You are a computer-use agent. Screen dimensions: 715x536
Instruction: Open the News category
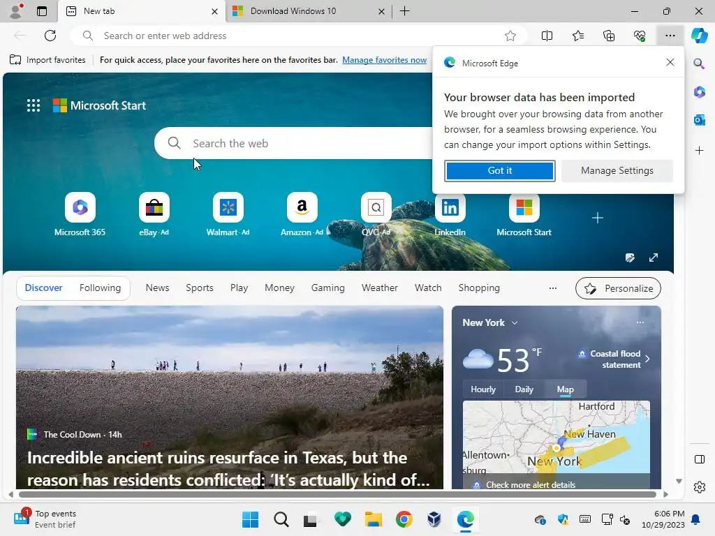click(157, 288)
